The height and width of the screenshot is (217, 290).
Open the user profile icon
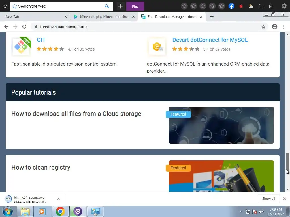click(275, 27)
